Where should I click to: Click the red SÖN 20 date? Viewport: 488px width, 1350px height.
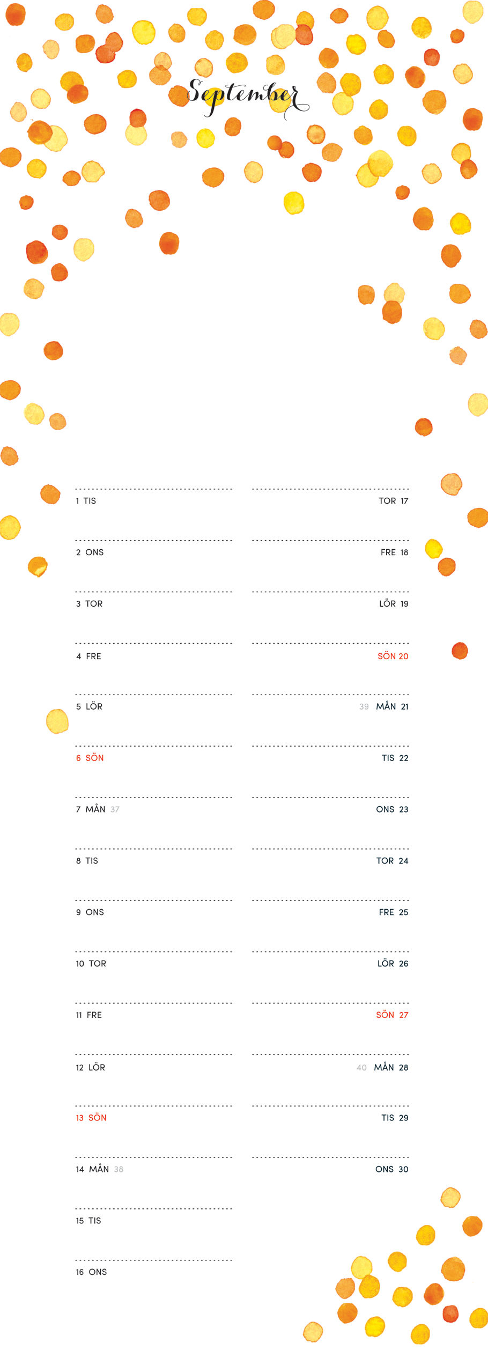point(393,656)
